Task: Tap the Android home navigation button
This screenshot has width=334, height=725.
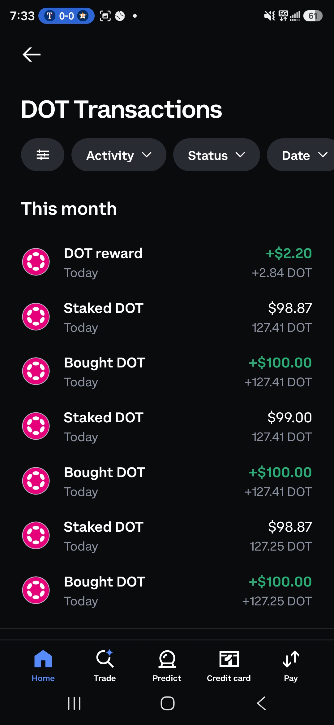Action: pyautogui.click(x=167, y=703)
